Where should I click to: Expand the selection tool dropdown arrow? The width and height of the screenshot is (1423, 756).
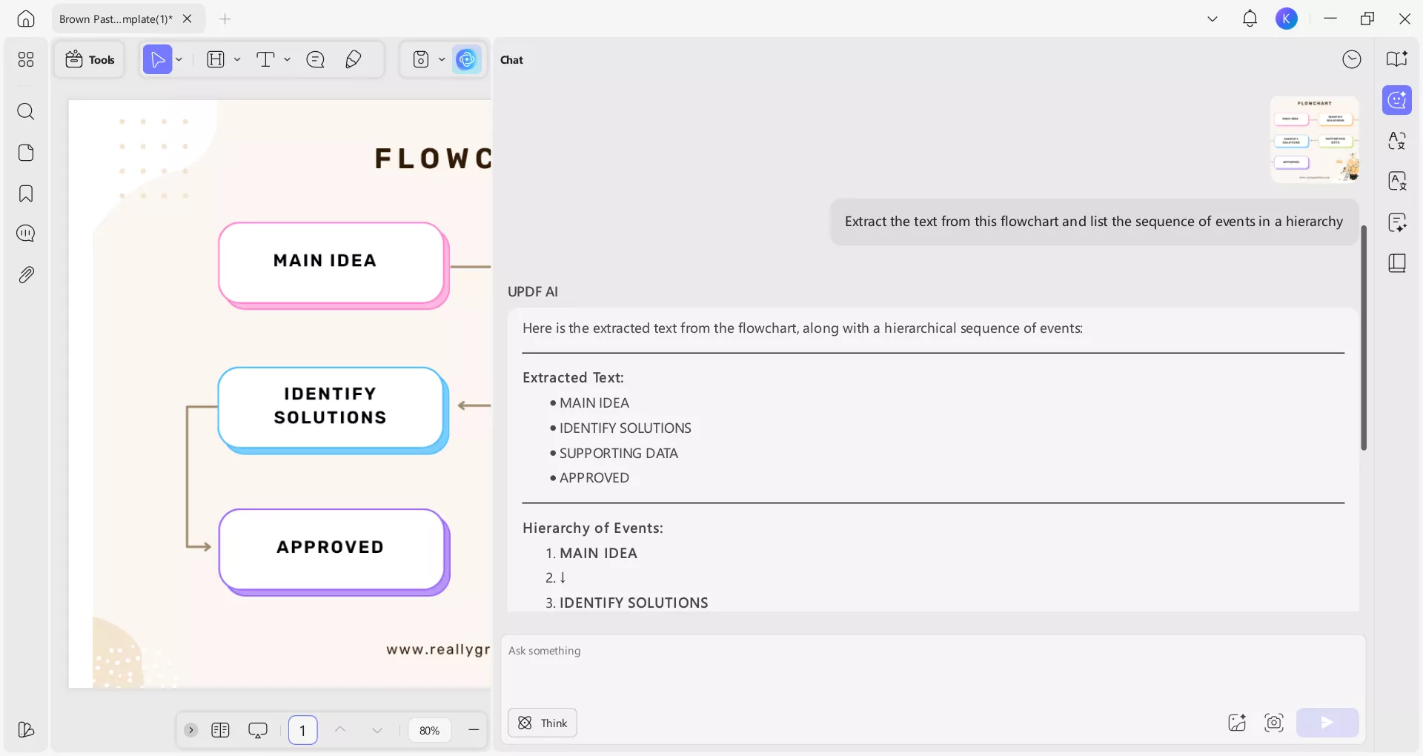(x=178, y=59)
